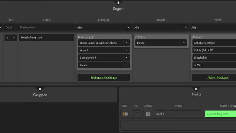Click the list icon above Regeln

click(x=118, y=3)
